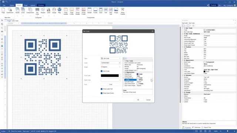Select the Gauge tool
This screenshot has height=133, width=237.
pyautogui.click(x=54, y=11)
